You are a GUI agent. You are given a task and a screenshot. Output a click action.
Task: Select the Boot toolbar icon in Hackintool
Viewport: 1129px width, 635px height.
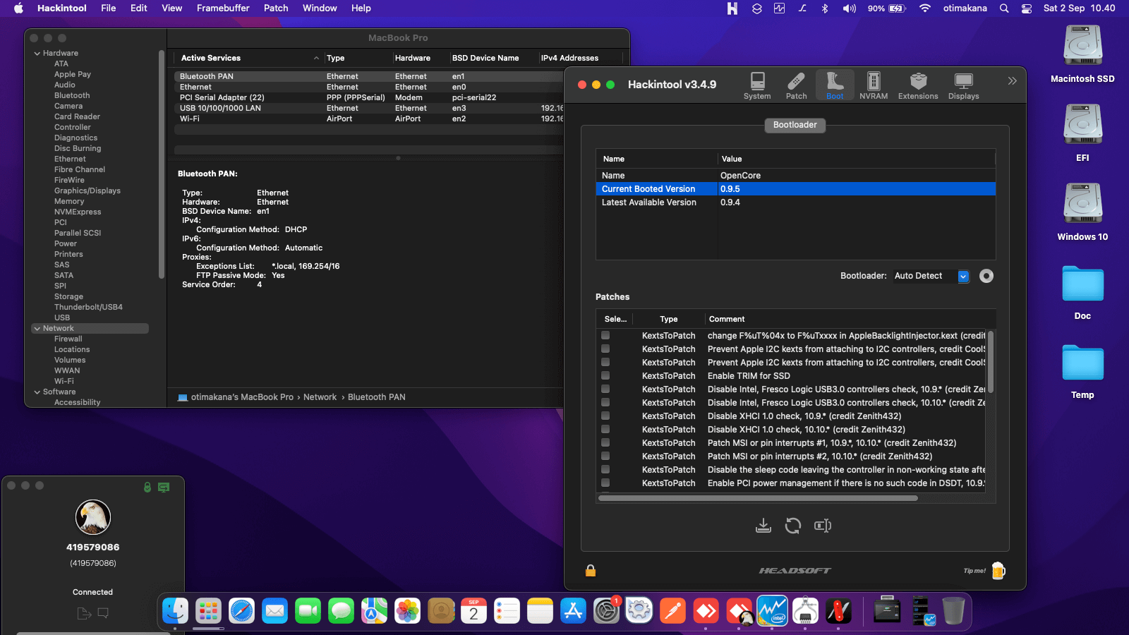(x=835, y=85)
